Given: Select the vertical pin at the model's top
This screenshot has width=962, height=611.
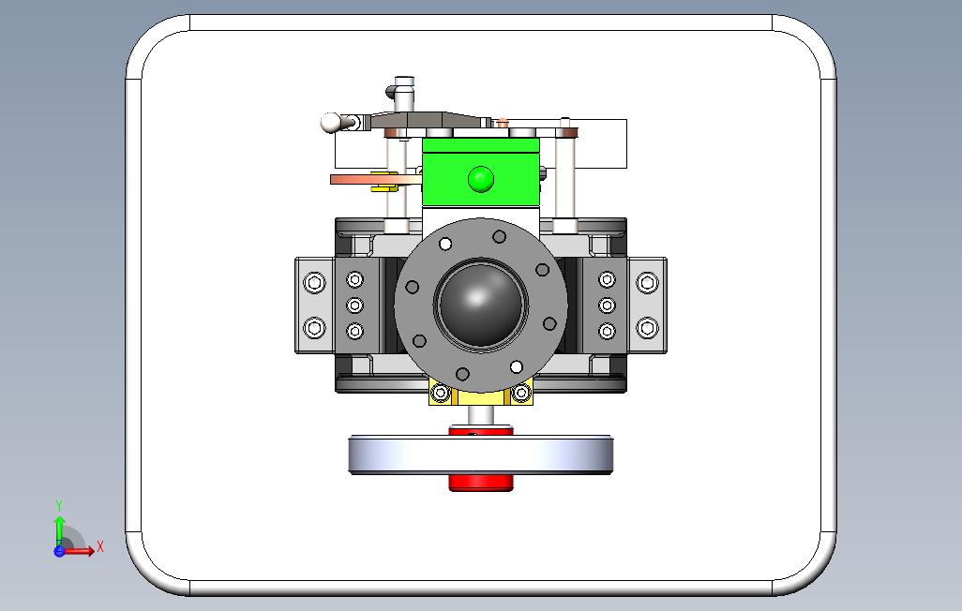Looking at the screenshot, I should pyautogui.click(x=404, y=95).
